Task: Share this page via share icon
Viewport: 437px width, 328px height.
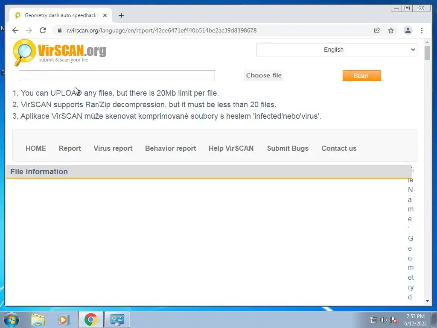Action: pos(377,30)
